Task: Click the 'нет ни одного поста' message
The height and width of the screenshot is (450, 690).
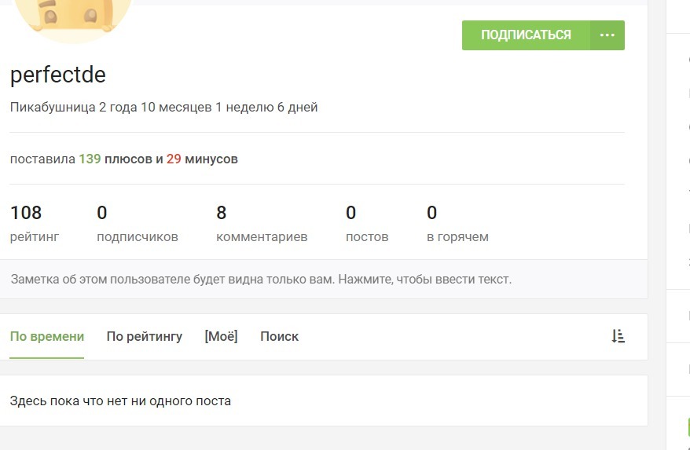Action: (x=120, y=401)
